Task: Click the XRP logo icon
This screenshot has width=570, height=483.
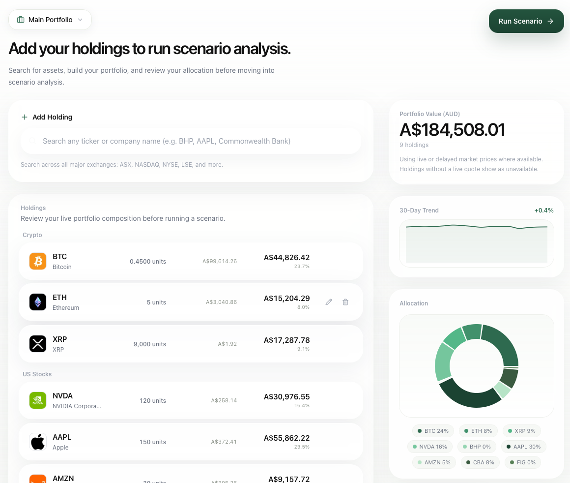Action: 38,344
